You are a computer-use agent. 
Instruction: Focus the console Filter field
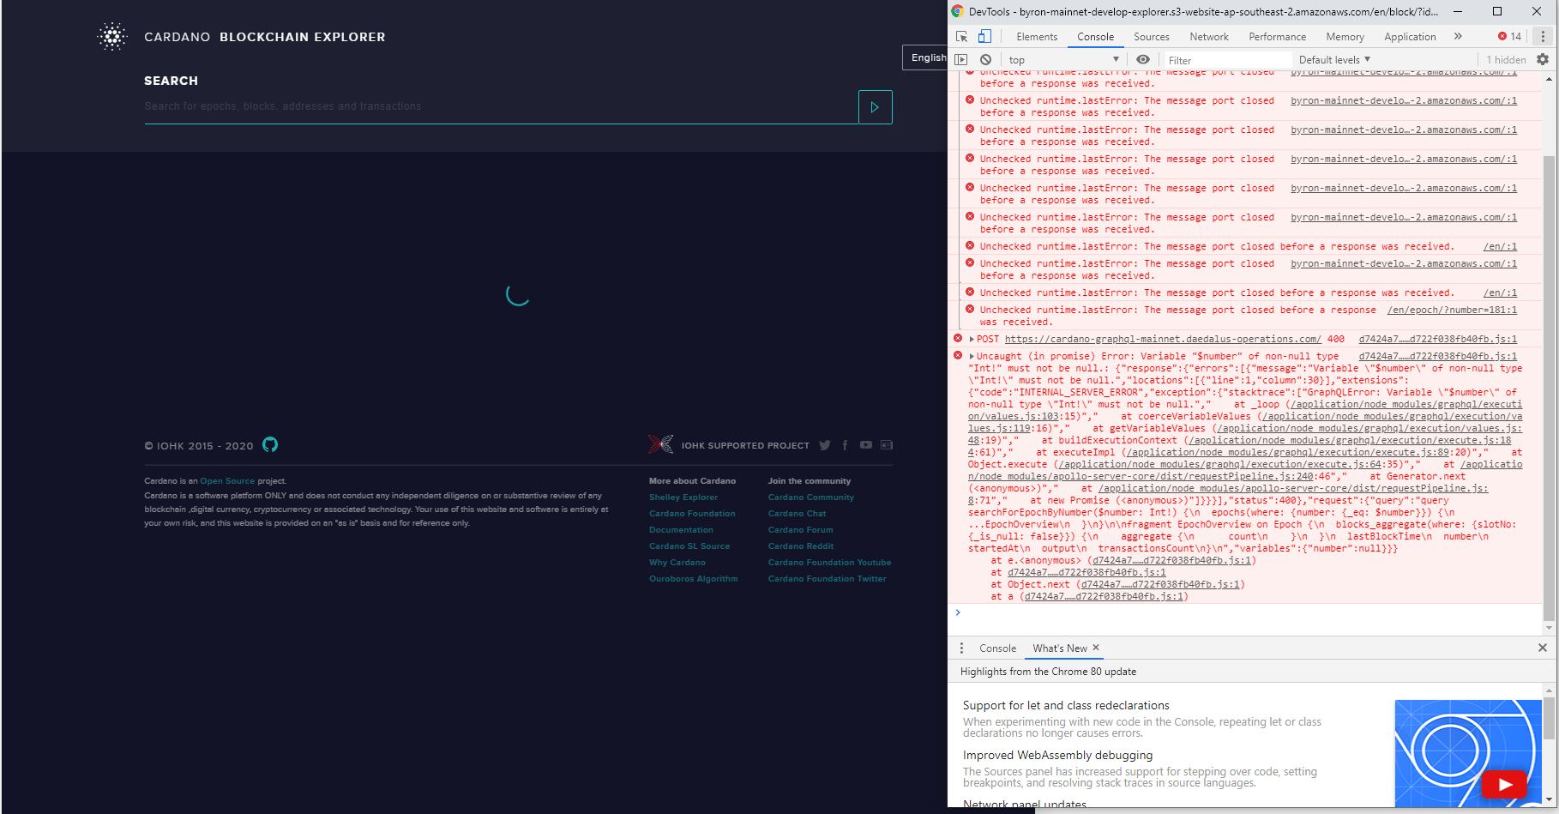pos(1226,60)
